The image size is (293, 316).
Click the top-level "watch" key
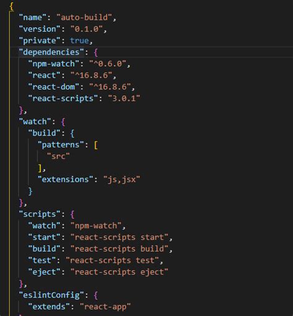tap(35, 122)
